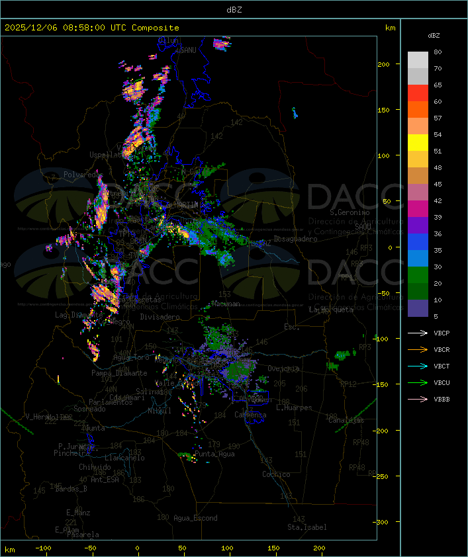Click the Divisadero map label
Viewport: 468px width, 557px height.
pyautogui.click(x=160, y=316)
